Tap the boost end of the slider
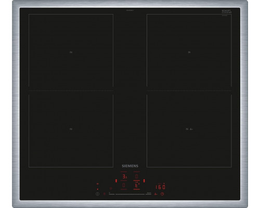The height and width of the screenshot is (208, 260). 149,193
